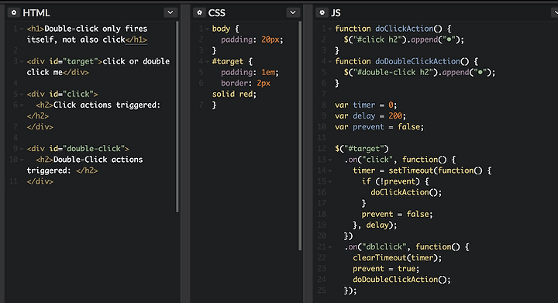
Task: Click closing '</div>' on HTML line 11
Action: (40, 182)
